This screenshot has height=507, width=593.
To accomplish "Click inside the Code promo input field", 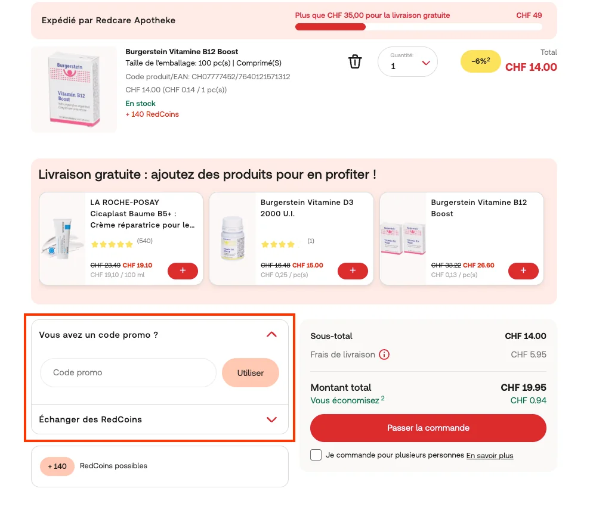I will (127, 372).
